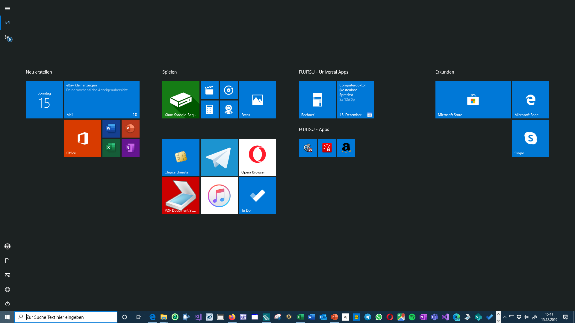Open the power options button

pos(7,304)
